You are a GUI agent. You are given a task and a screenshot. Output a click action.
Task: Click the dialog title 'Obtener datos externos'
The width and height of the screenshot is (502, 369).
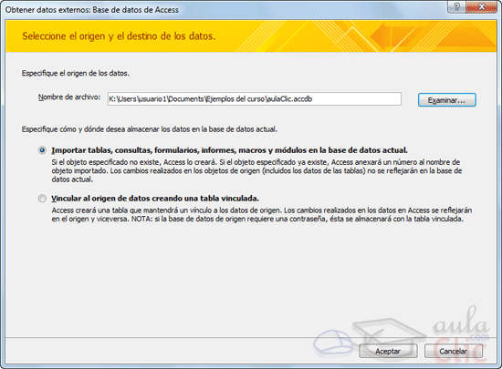[92, 10]
